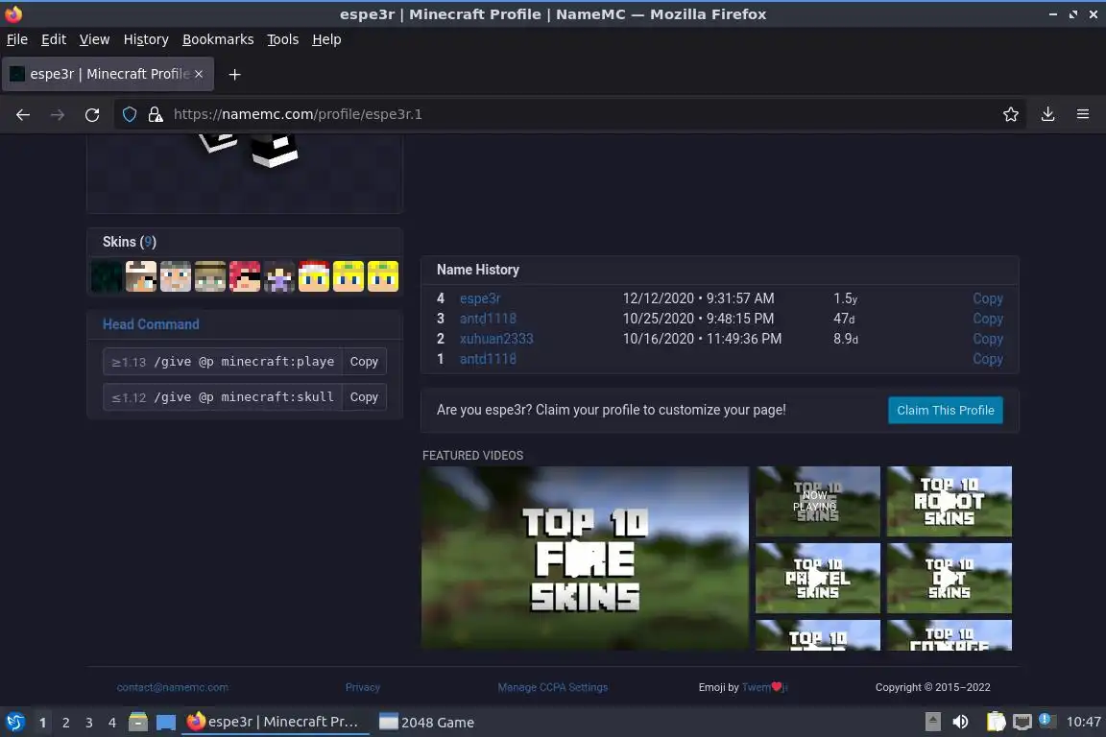Open the antd1118 name in row 1
Screen dimensions: 1106x737
tap(488, 359)
